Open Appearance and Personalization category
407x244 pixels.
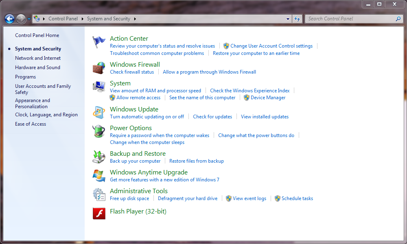click(x=33, y=103)
